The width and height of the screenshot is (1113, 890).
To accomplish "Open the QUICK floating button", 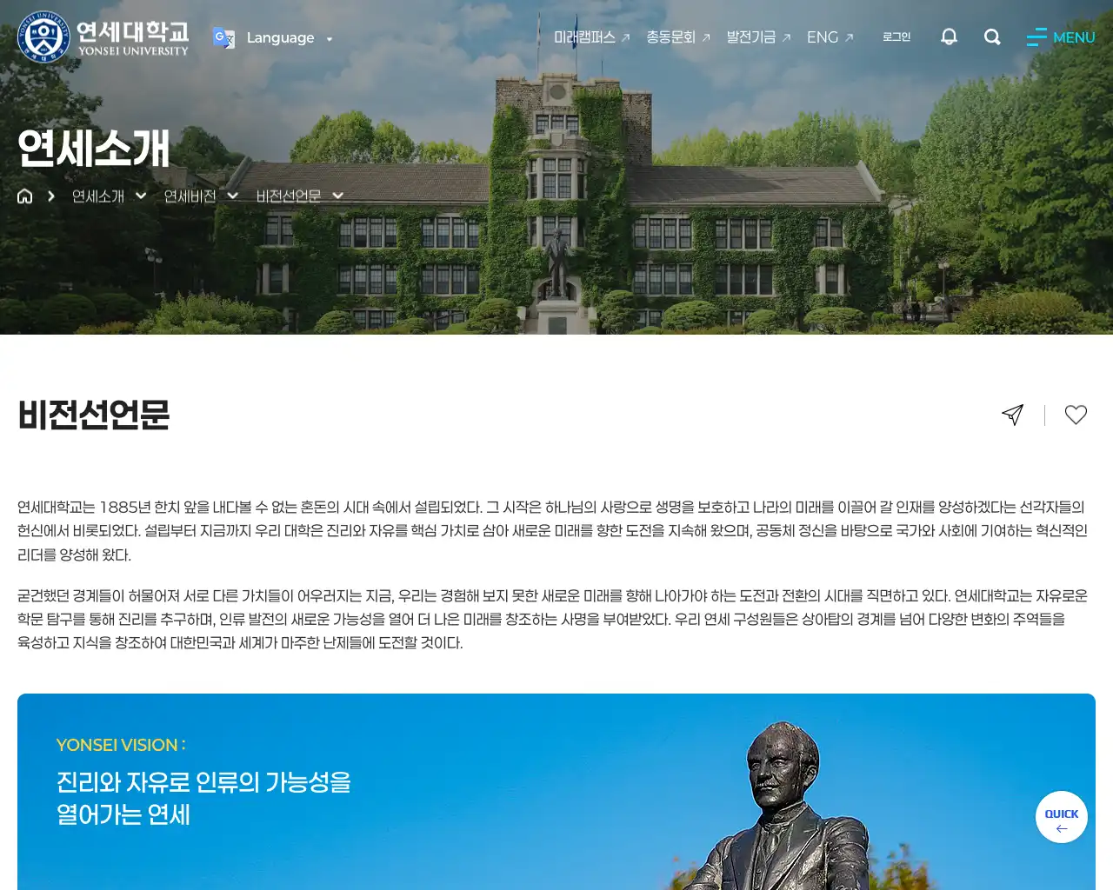I will coord(1062,817).
